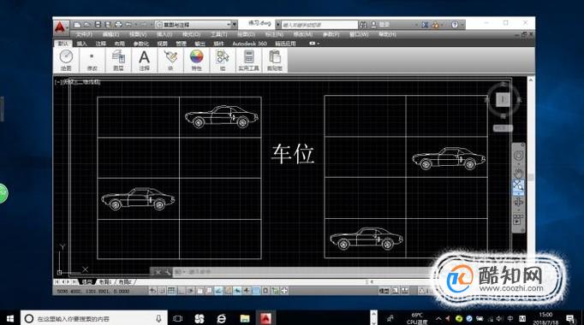Switch to the 布局1 layout tab
584x325 pixels.
105,282
